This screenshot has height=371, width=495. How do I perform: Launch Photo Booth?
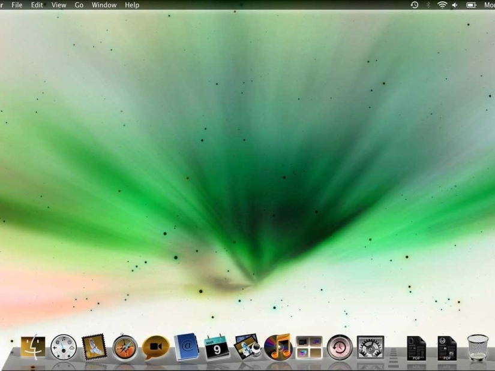[x=248, y=348]
